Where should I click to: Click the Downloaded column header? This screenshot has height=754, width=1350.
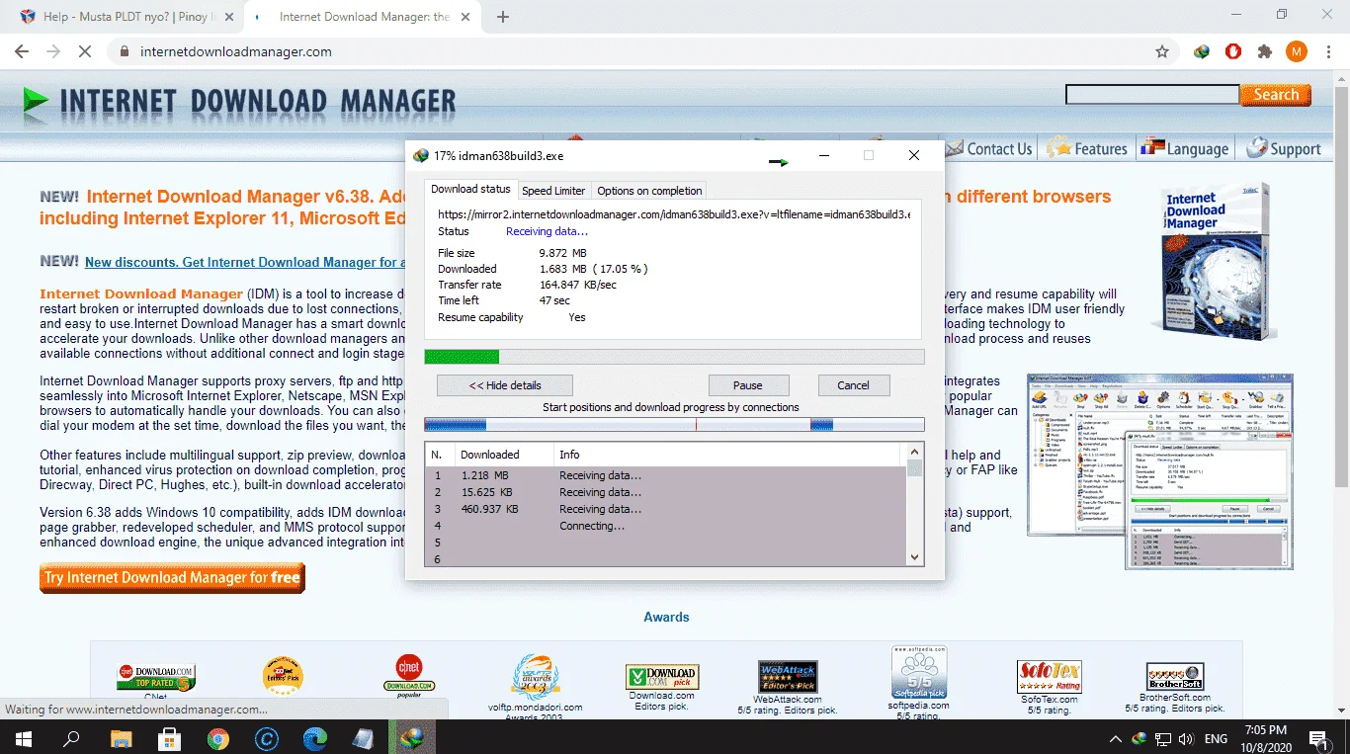click(502, 455)
